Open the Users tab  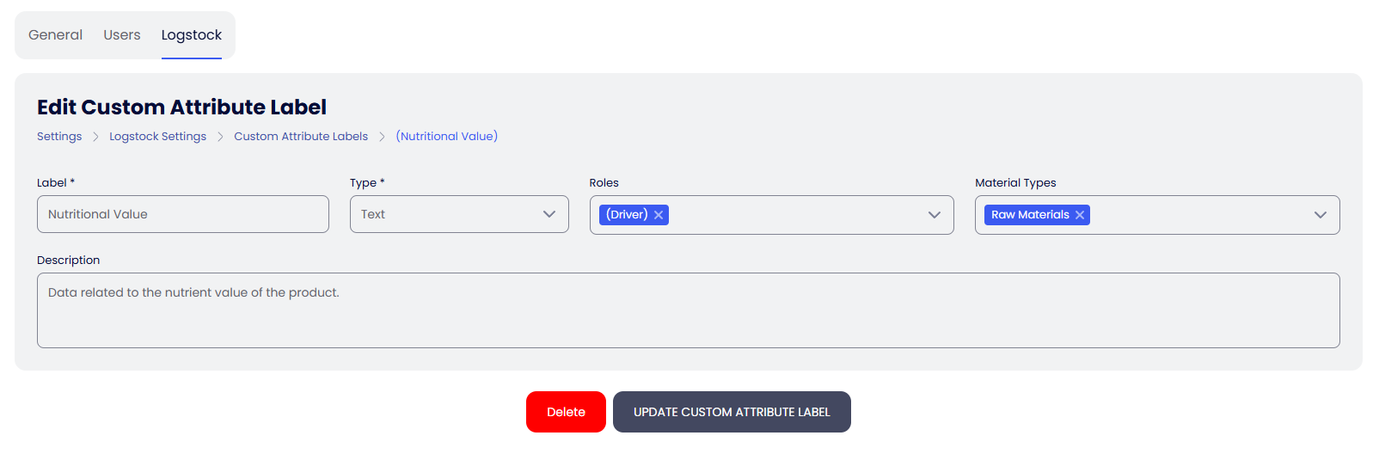[x=122, y=35]
